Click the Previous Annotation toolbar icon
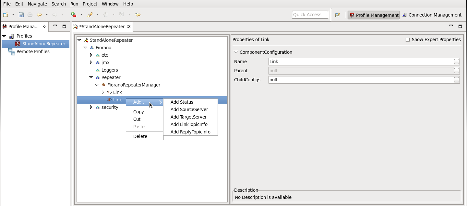 [121, 15]
